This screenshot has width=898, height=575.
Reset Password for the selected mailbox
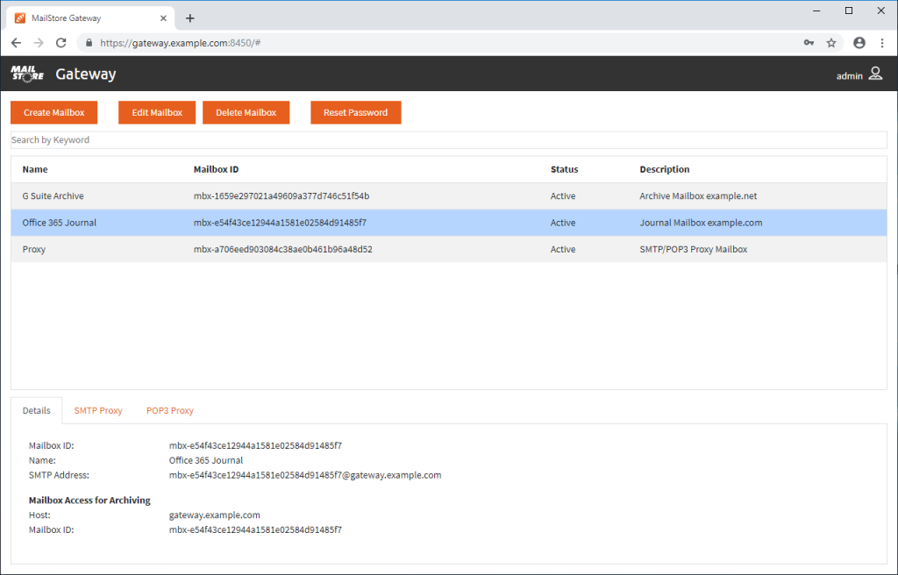[355, 112]
